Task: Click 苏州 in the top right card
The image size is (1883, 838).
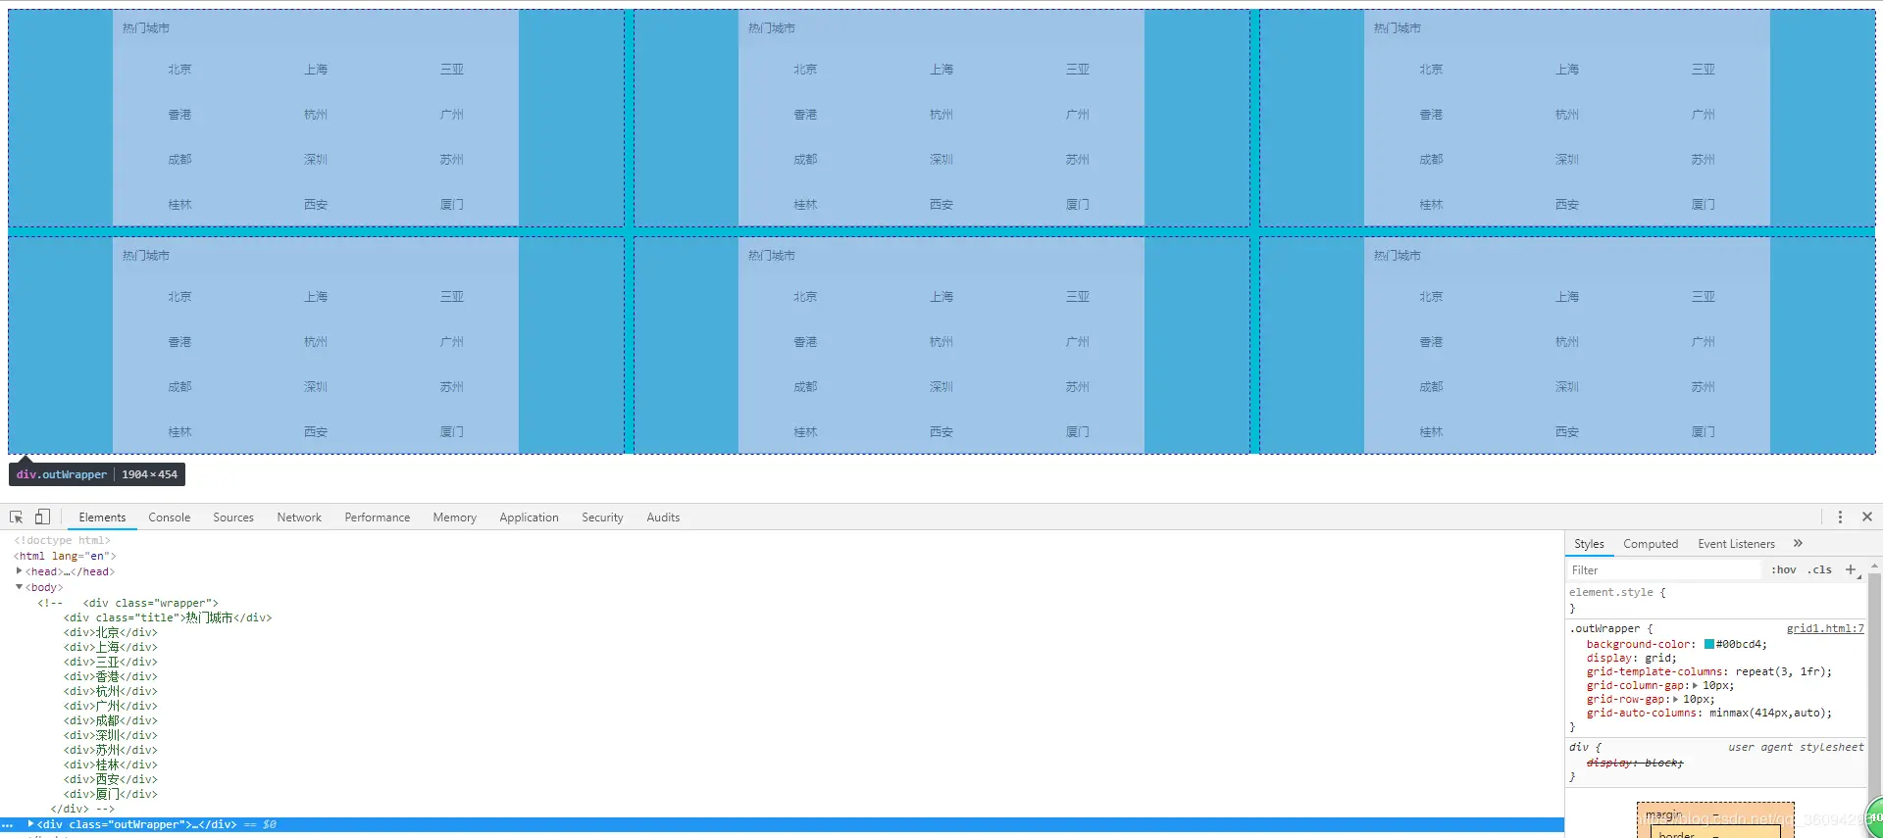Action: tap(1704, 160)
